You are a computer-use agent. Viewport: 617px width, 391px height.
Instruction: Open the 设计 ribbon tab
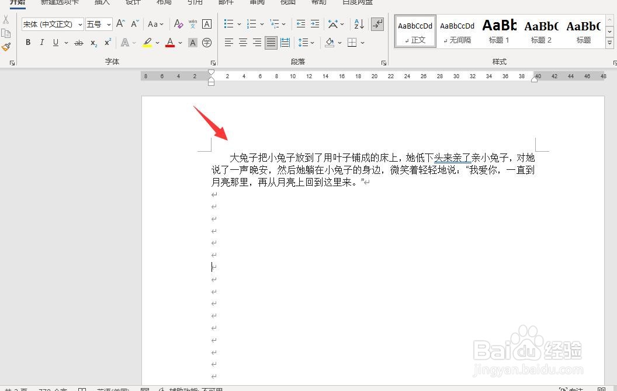tap(133, 3)
